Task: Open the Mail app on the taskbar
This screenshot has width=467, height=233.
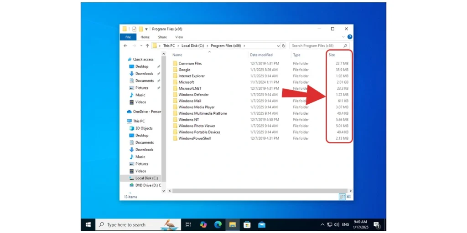Action: [261, 225]
